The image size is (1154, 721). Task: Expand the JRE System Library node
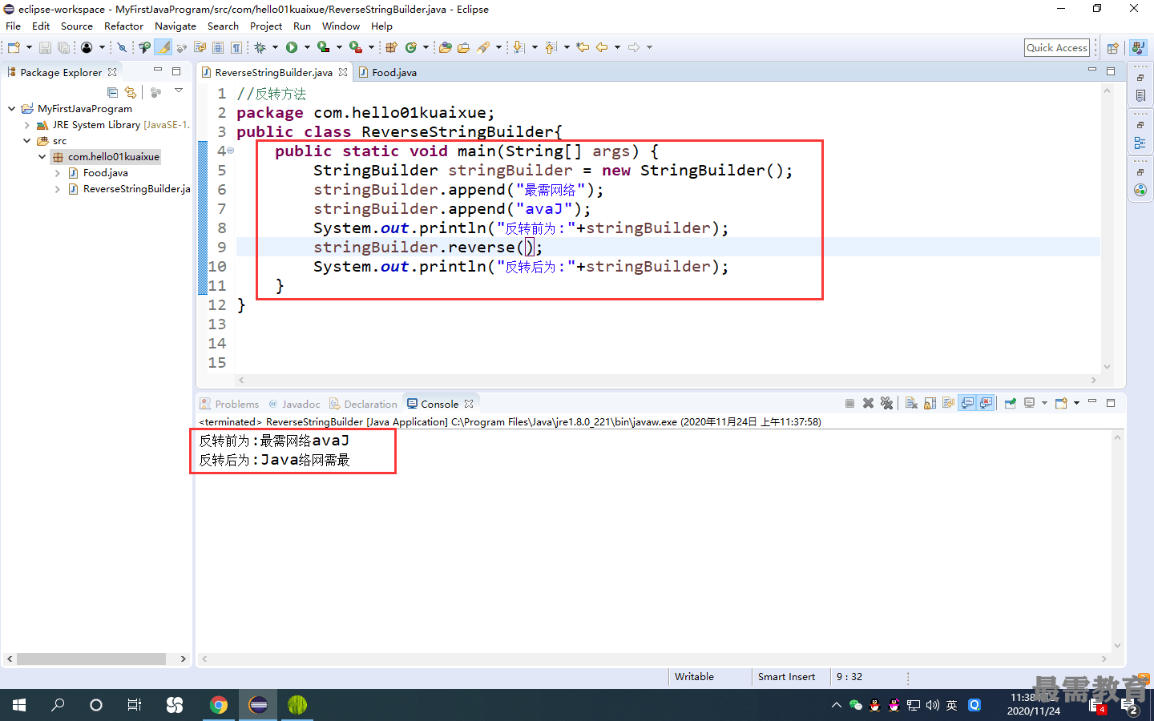click(26, 124)
